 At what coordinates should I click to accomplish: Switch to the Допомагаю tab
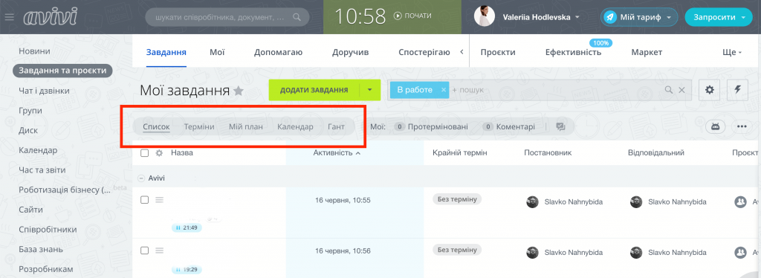[279, 52]
